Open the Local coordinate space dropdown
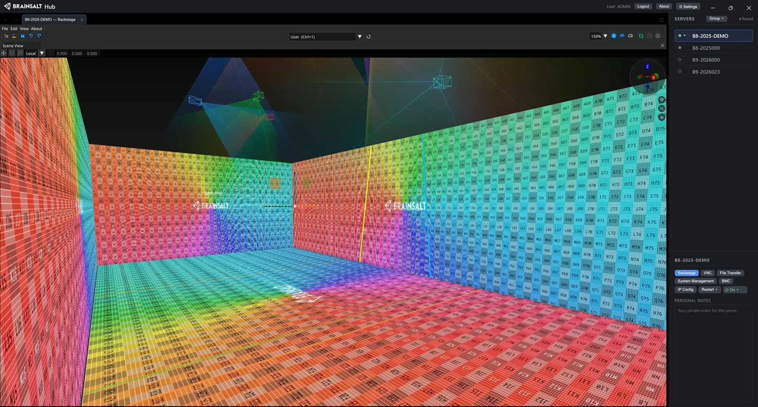This screenshot has width=758, height=407. coord(42,53)
